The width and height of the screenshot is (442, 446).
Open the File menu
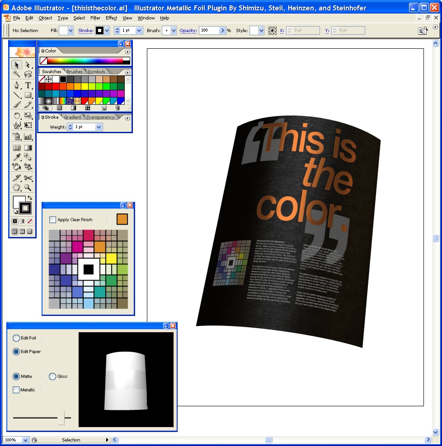pyautogui.click(x=17, y=18)
